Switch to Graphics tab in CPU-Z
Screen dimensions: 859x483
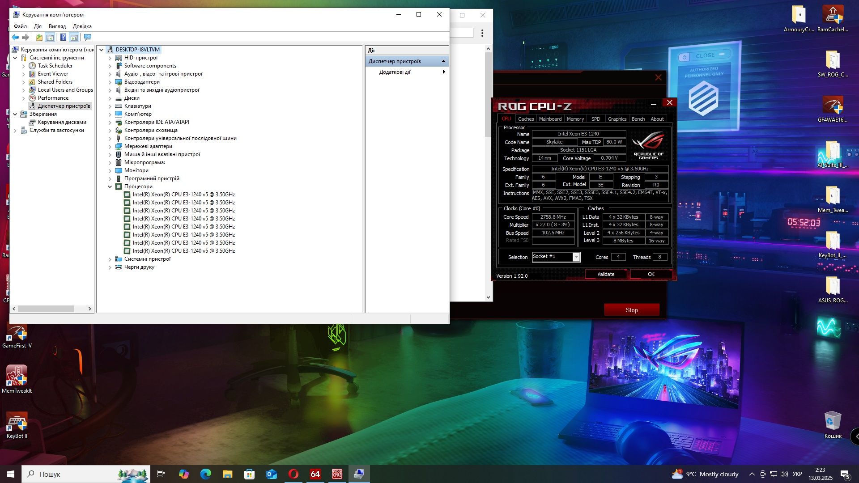[617, 119]
